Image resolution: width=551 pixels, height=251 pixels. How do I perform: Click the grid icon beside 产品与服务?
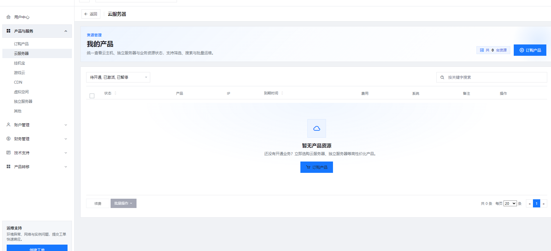point(8,31)
